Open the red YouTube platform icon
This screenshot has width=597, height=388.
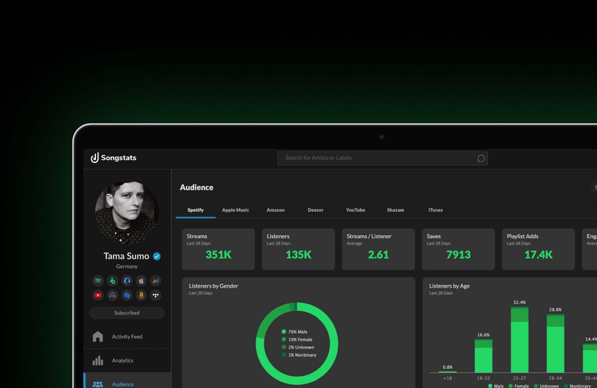tap(98, 295)
